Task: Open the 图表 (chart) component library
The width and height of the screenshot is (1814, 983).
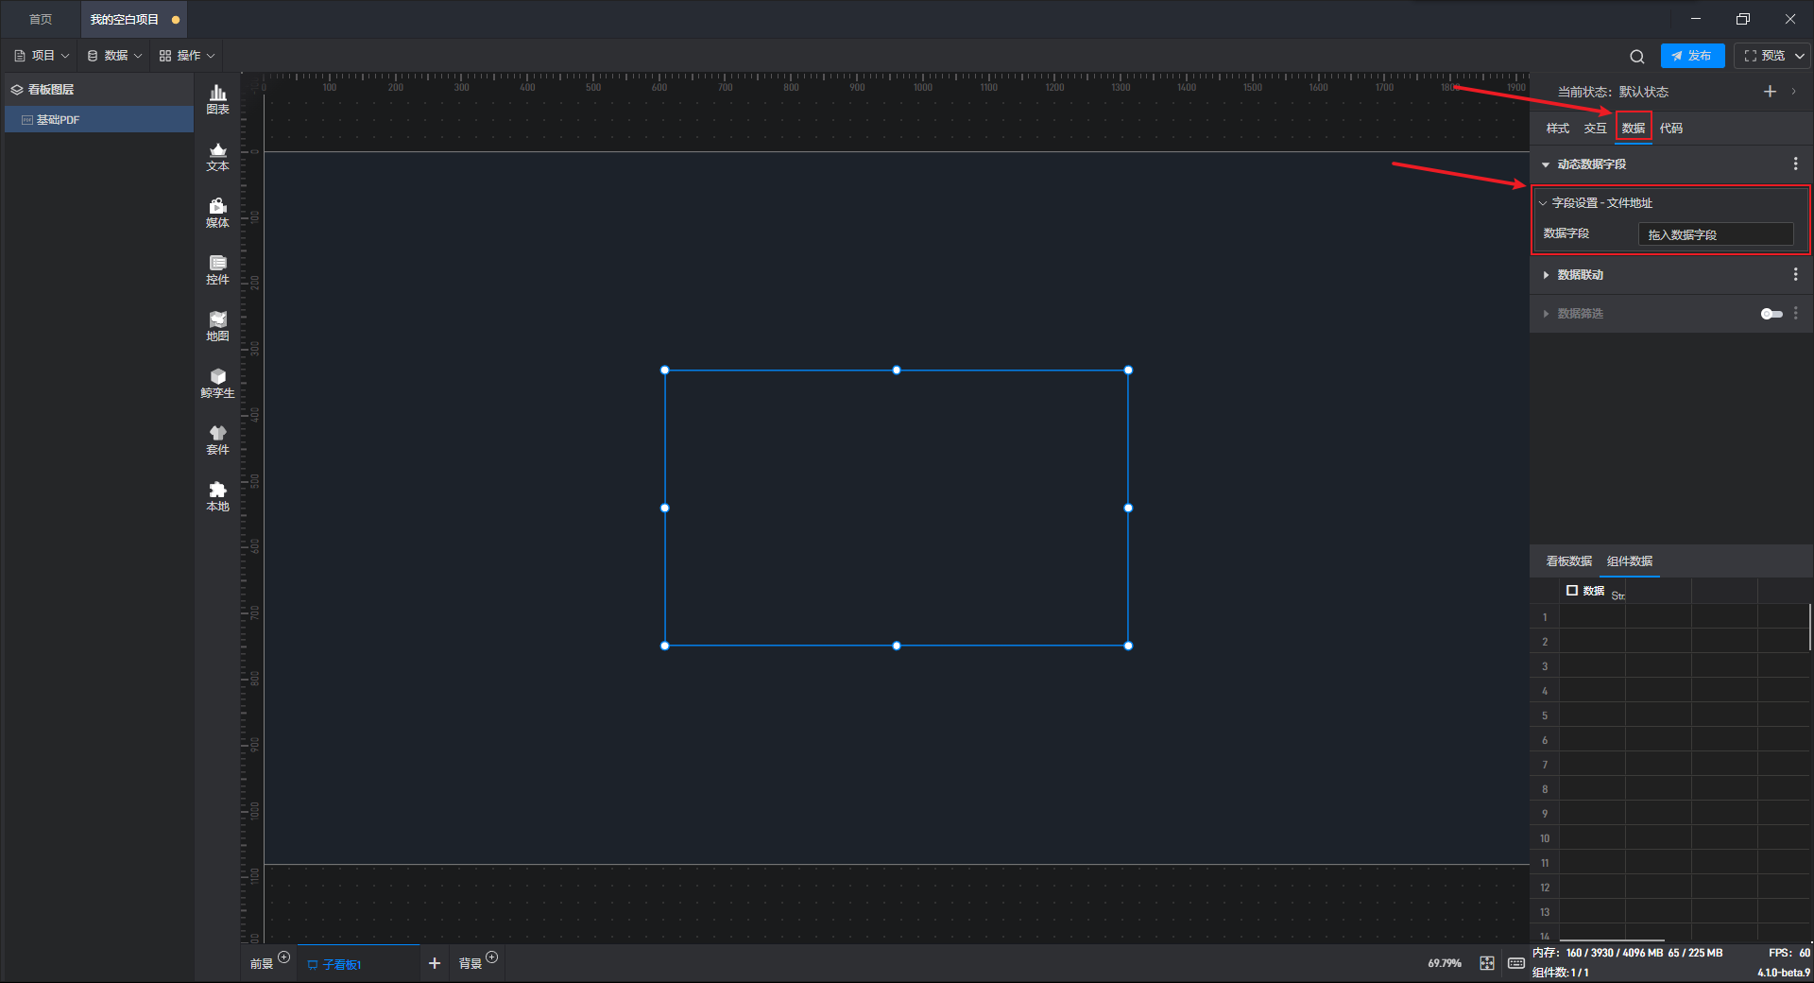Action: click(217, 98)
